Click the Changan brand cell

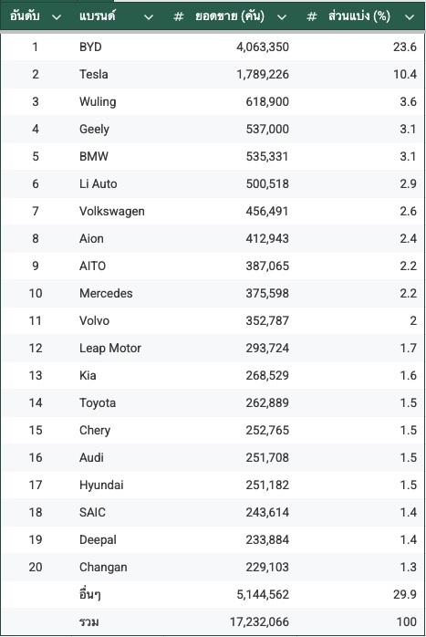pyautogui.click(x=103, y=567)
